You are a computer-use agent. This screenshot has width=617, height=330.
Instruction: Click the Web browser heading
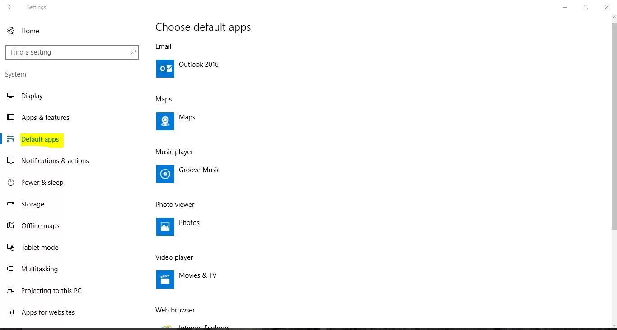175,310
